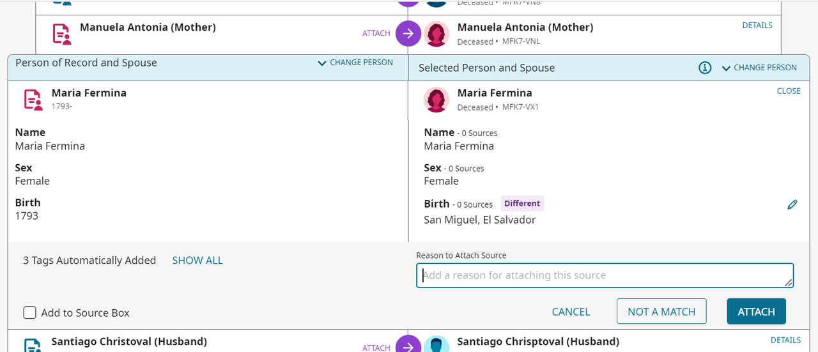This screenshot has width=818, height=352.
Task: Check the Add to Source Box checkbox
Action: (x=29, y=312)
